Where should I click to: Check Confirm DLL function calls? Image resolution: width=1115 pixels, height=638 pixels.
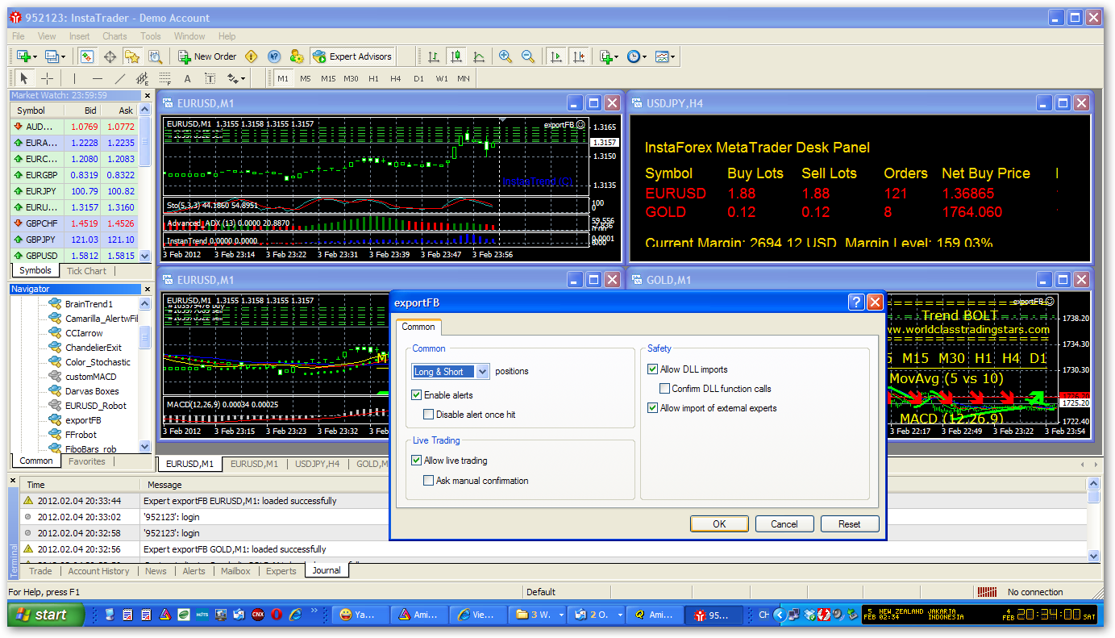(665, 389)
